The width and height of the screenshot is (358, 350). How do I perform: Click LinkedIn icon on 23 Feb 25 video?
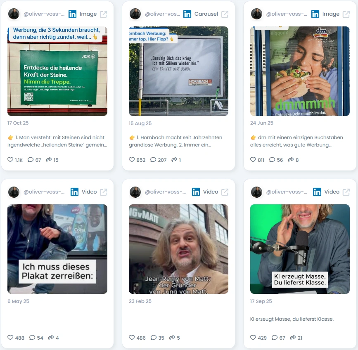pos(196,192)
